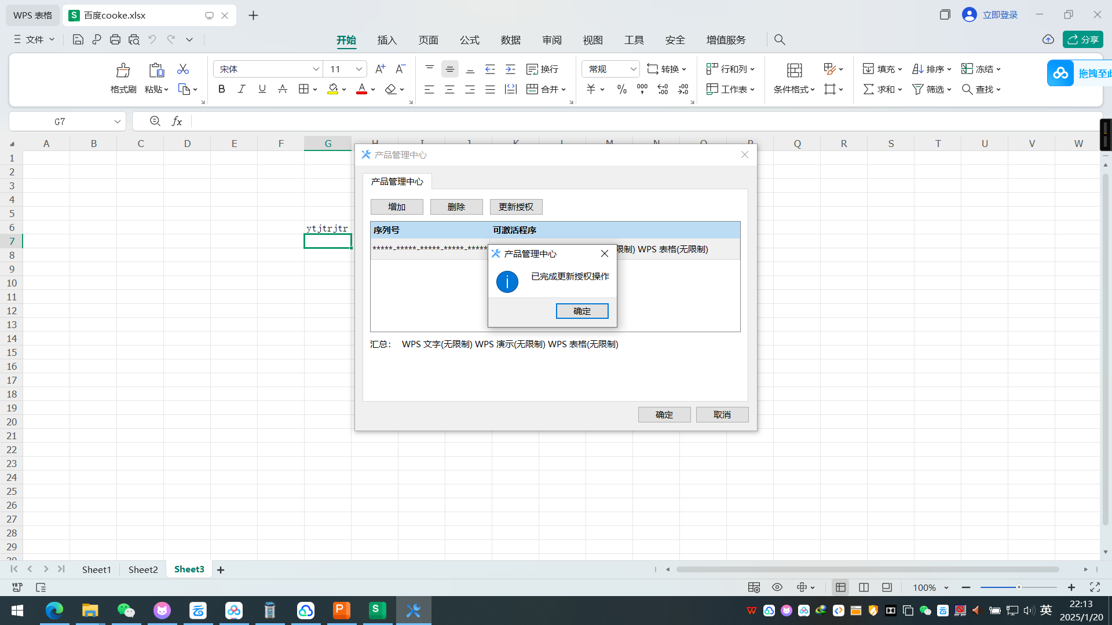The width and height of the screenshot is (1112, 625).
Task: Toggle Bold formatting button
Action: (221, 89)
